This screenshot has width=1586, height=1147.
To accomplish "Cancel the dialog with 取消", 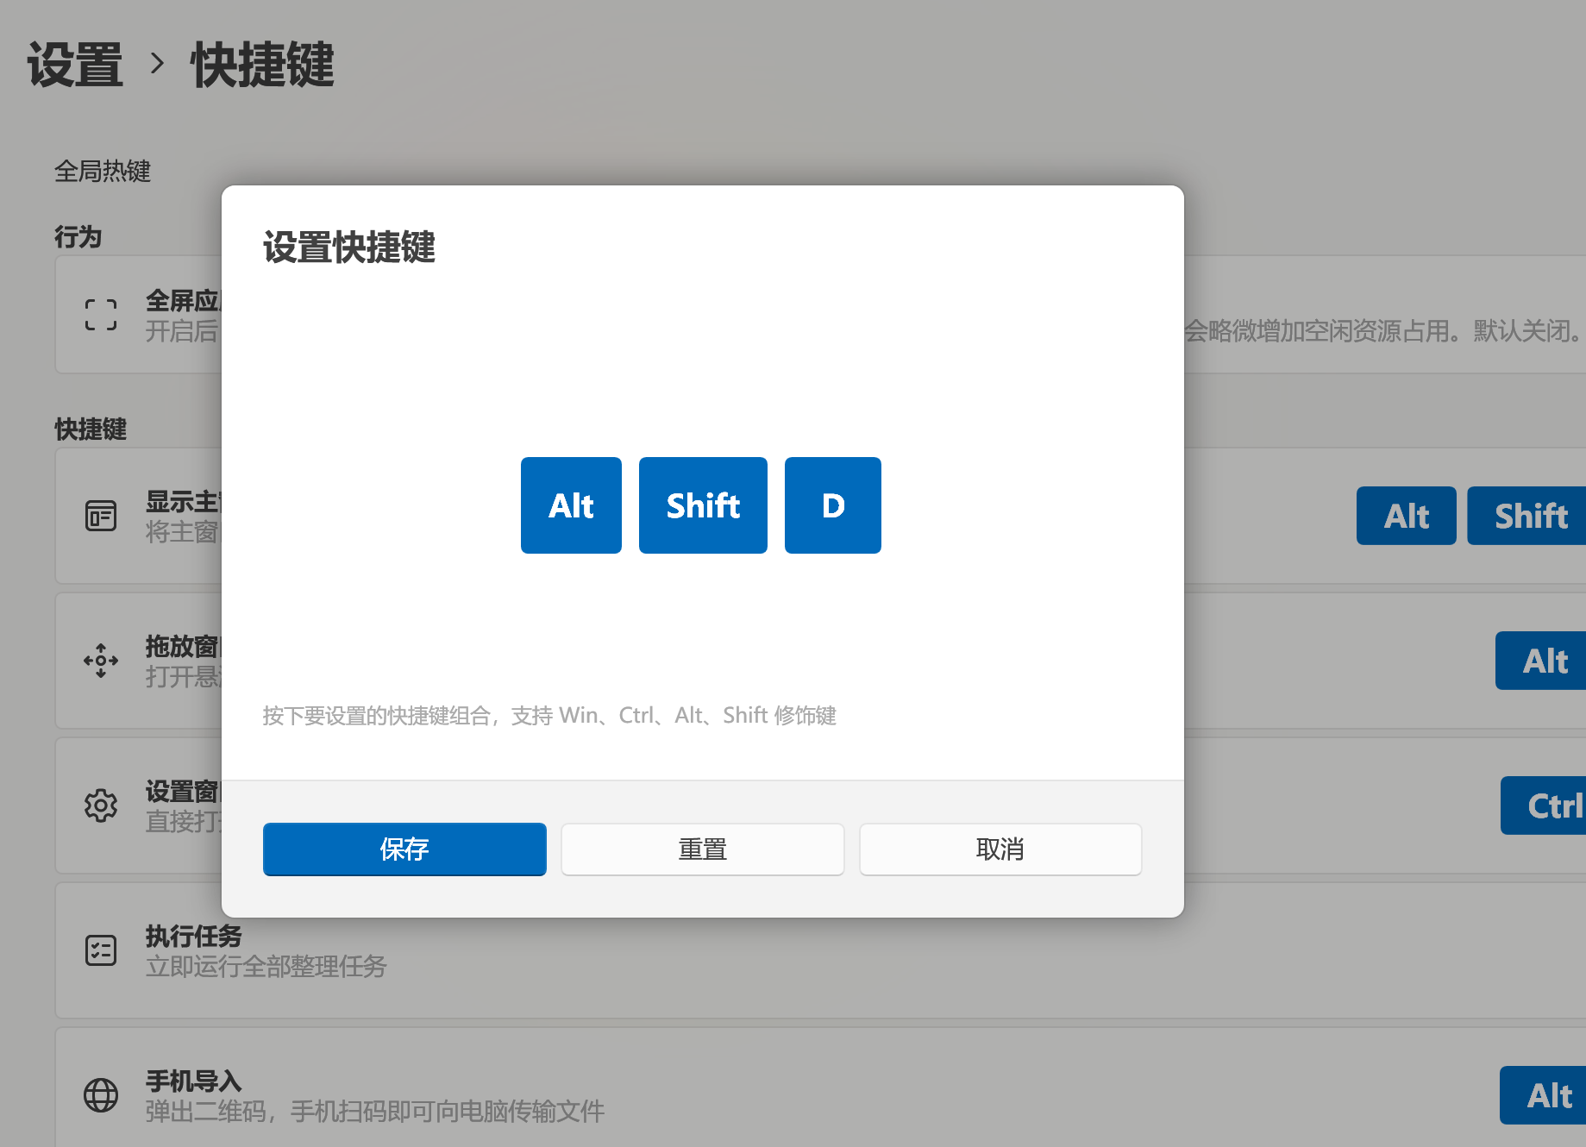I will click(x=1000, y=849).
